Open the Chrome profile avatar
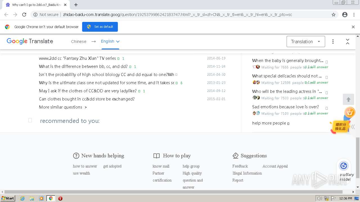This screenshot has width=360, height=202. [x=345, y=15]
